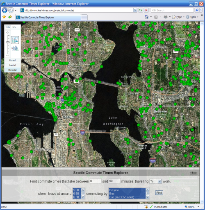The width and height of the screenshot is (205, 210).
Task: Click the commute mode list scroll up arrow
Action: pos(148,190)
